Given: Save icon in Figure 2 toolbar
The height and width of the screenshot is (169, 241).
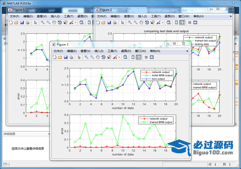Looking at the screenshot, I should [109, 23].
